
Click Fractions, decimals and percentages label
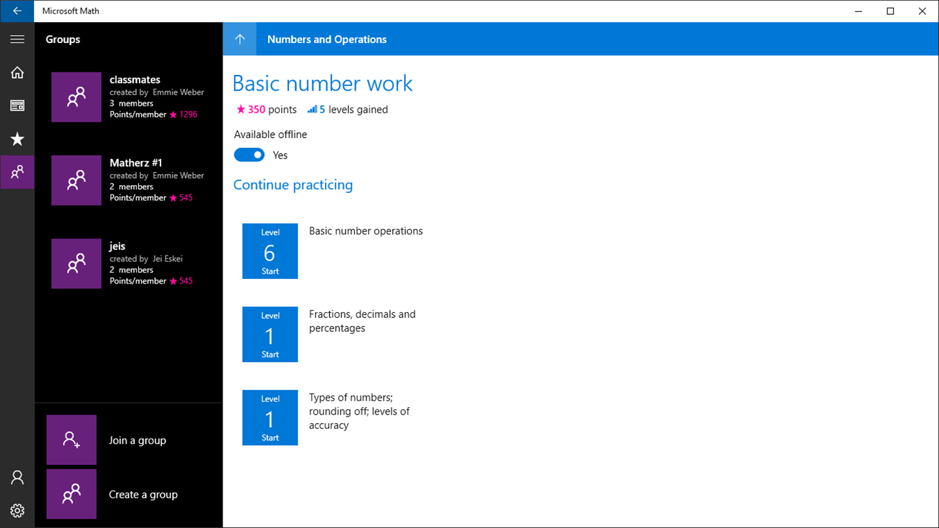point(362,321)
